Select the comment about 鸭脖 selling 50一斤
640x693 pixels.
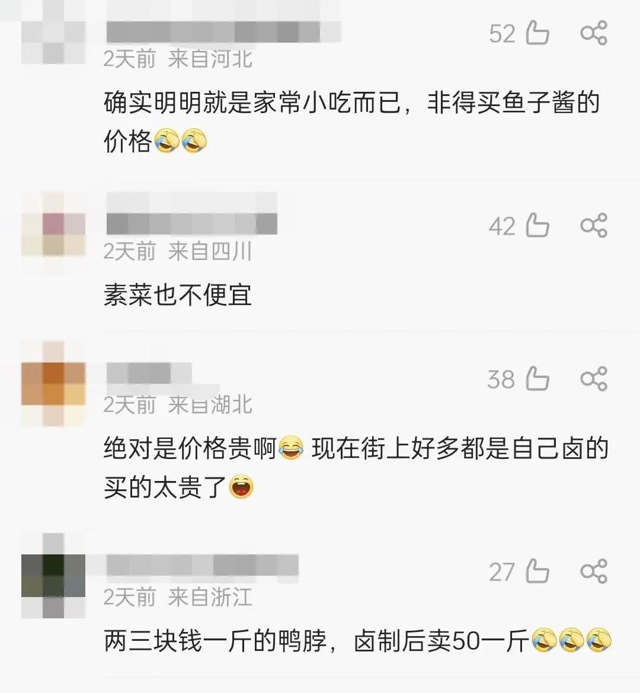coord(358,640)
